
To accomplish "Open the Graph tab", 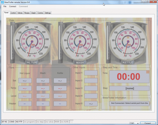I will click(x=34, y=13).
